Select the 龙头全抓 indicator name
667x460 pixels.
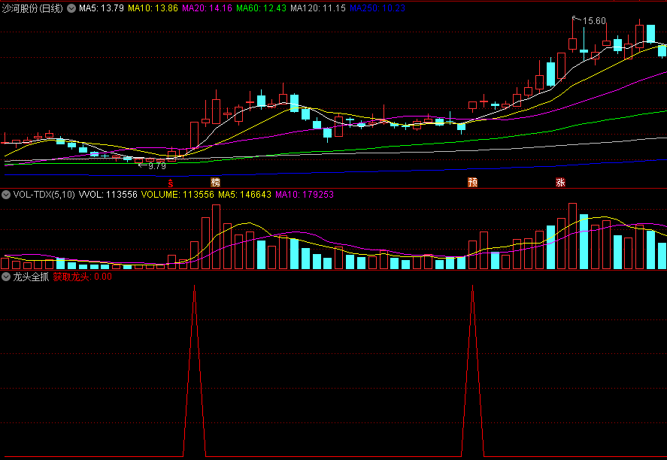click(31, 277)
